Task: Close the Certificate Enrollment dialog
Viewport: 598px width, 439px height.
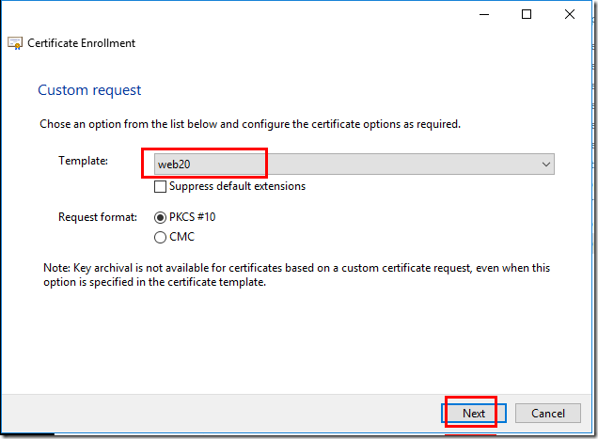Action: [570, 14]
